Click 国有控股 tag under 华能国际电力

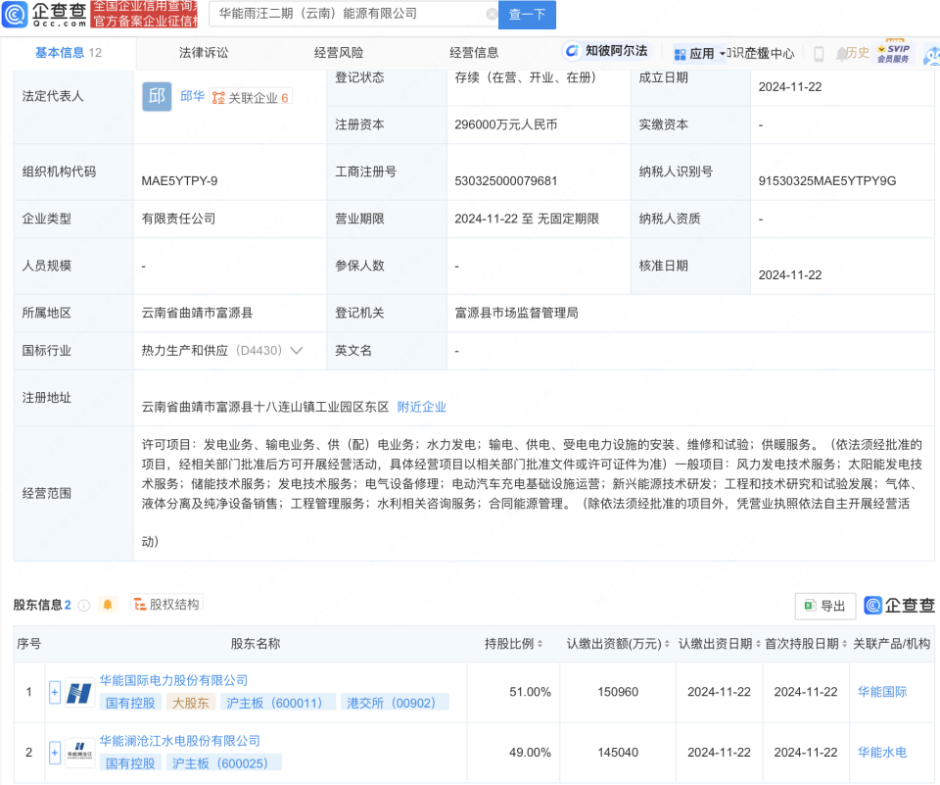point(130,703)
